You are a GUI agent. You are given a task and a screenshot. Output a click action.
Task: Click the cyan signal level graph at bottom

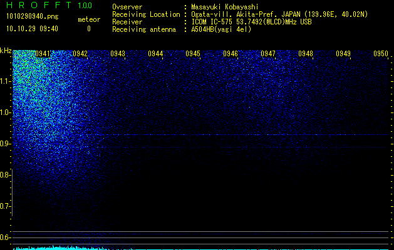point(200,247)
